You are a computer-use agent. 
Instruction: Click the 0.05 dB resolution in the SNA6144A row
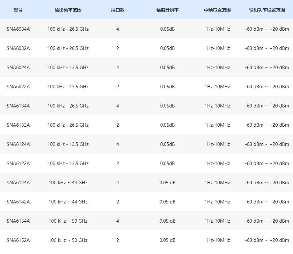(167, 183)
